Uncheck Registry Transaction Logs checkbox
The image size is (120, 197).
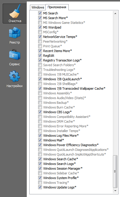[40, 60]
